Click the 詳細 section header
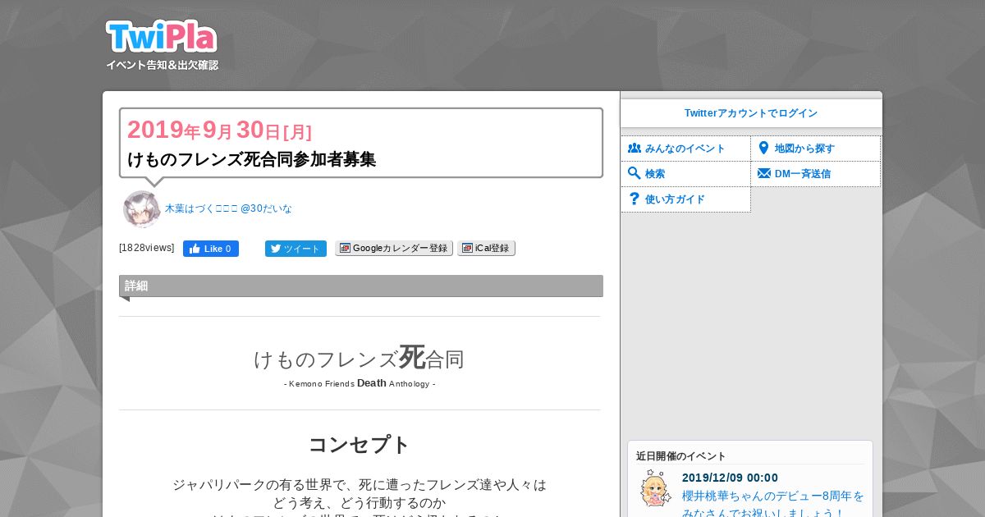This screenshot has height=517, width=985. pos(361,286)
